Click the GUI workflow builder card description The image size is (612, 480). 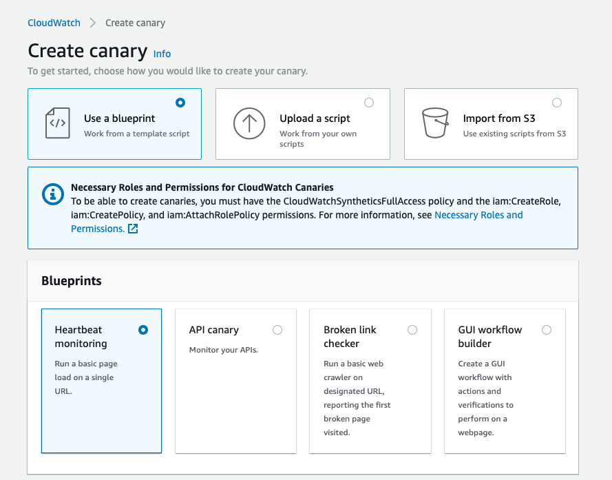(485, 398)
